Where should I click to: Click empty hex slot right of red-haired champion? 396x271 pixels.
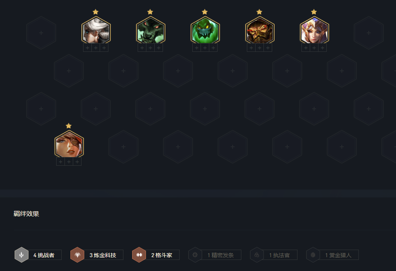[123, 147]
